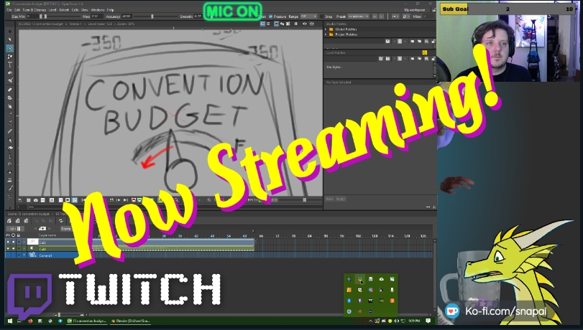Toggle the Snap checkbox
This screenshot has width=583, height=330.
click(321, 16)
